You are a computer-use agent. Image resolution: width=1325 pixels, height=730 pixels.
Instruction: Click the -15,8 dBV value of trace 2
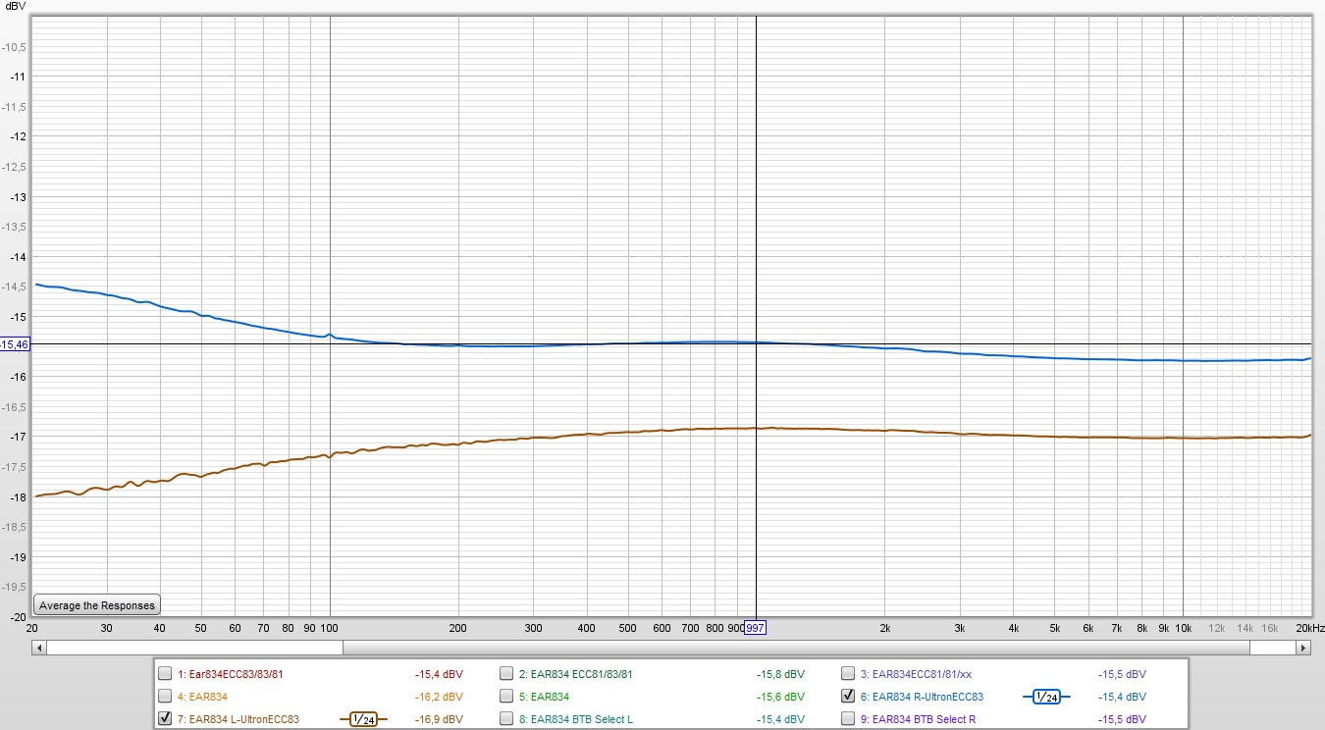(780, 674)
